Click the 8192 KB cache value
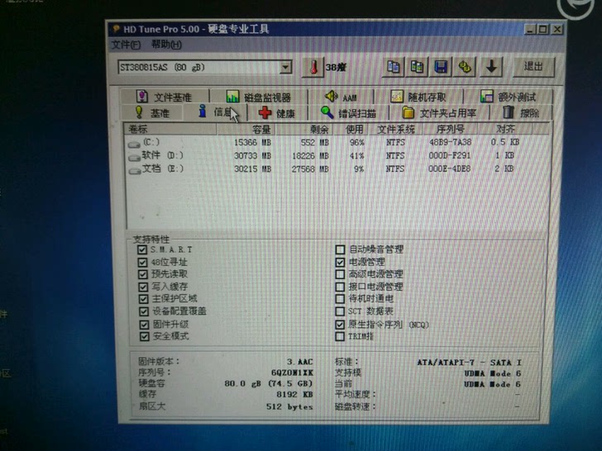 click(x=294, y=395)
